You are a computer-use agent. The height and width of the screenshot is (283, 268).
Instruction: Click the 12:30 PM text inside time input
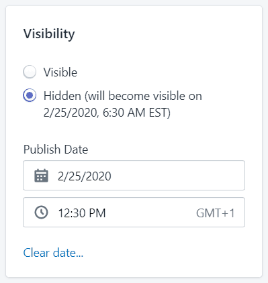[82, 213]
